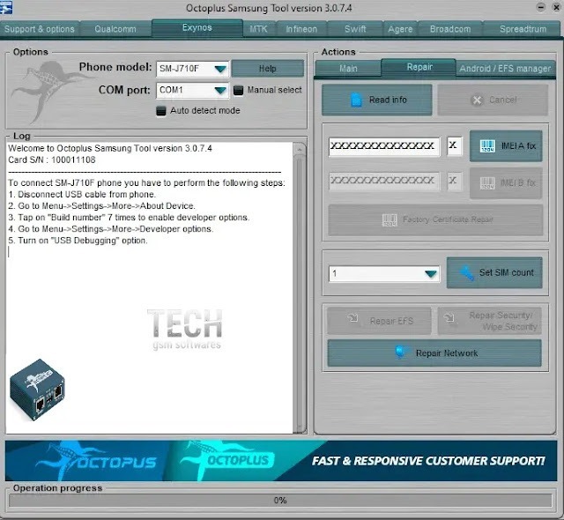Click the Help button
This screenshot has height=520, width=564.
click(x=268, y=69)
